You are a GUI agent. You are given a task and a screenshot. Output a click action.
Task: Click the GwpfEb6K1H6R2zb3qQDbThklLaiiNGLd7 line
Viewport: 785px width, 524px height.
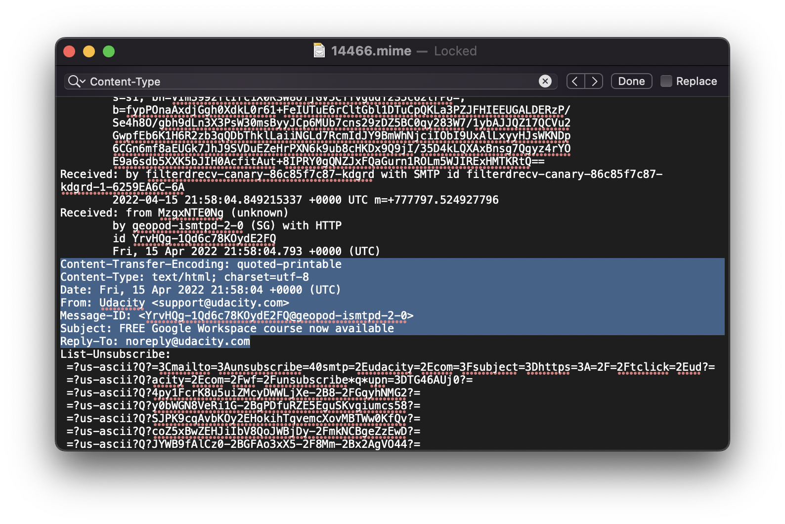tap(342, 135)
